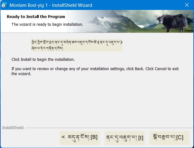Image resolution: width=194 pixels, height=148 pixels.
Task: Open the installer icon in title bar
Action: click(4, 5)
